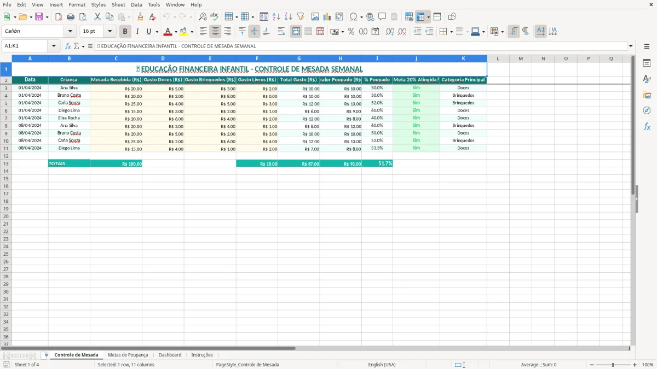657x369 pixels.
Task: Toggle Merge and Center Cells
Action: pos(296,32)
